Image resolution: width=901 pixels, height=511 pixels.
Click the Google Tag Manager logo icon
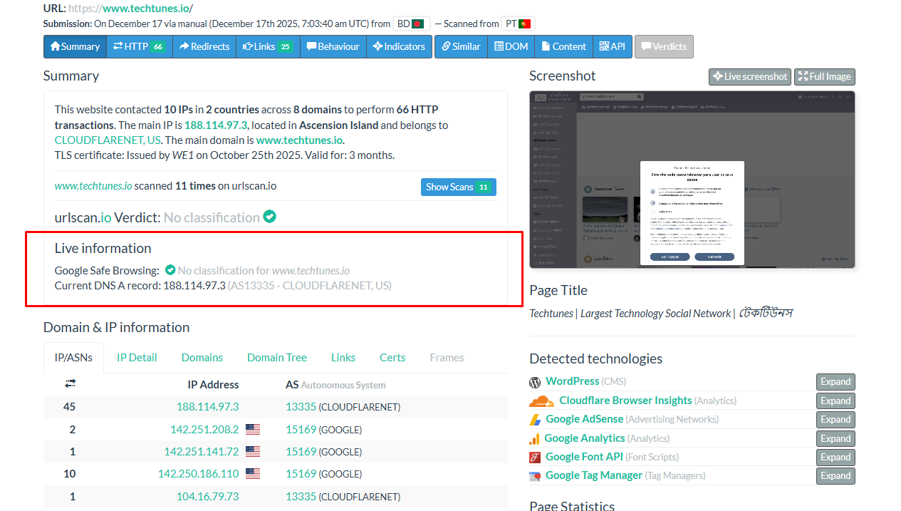(535, 476)
